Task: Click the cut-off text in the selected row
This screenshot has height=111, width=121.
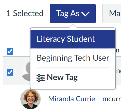Action: click(119, 71)
